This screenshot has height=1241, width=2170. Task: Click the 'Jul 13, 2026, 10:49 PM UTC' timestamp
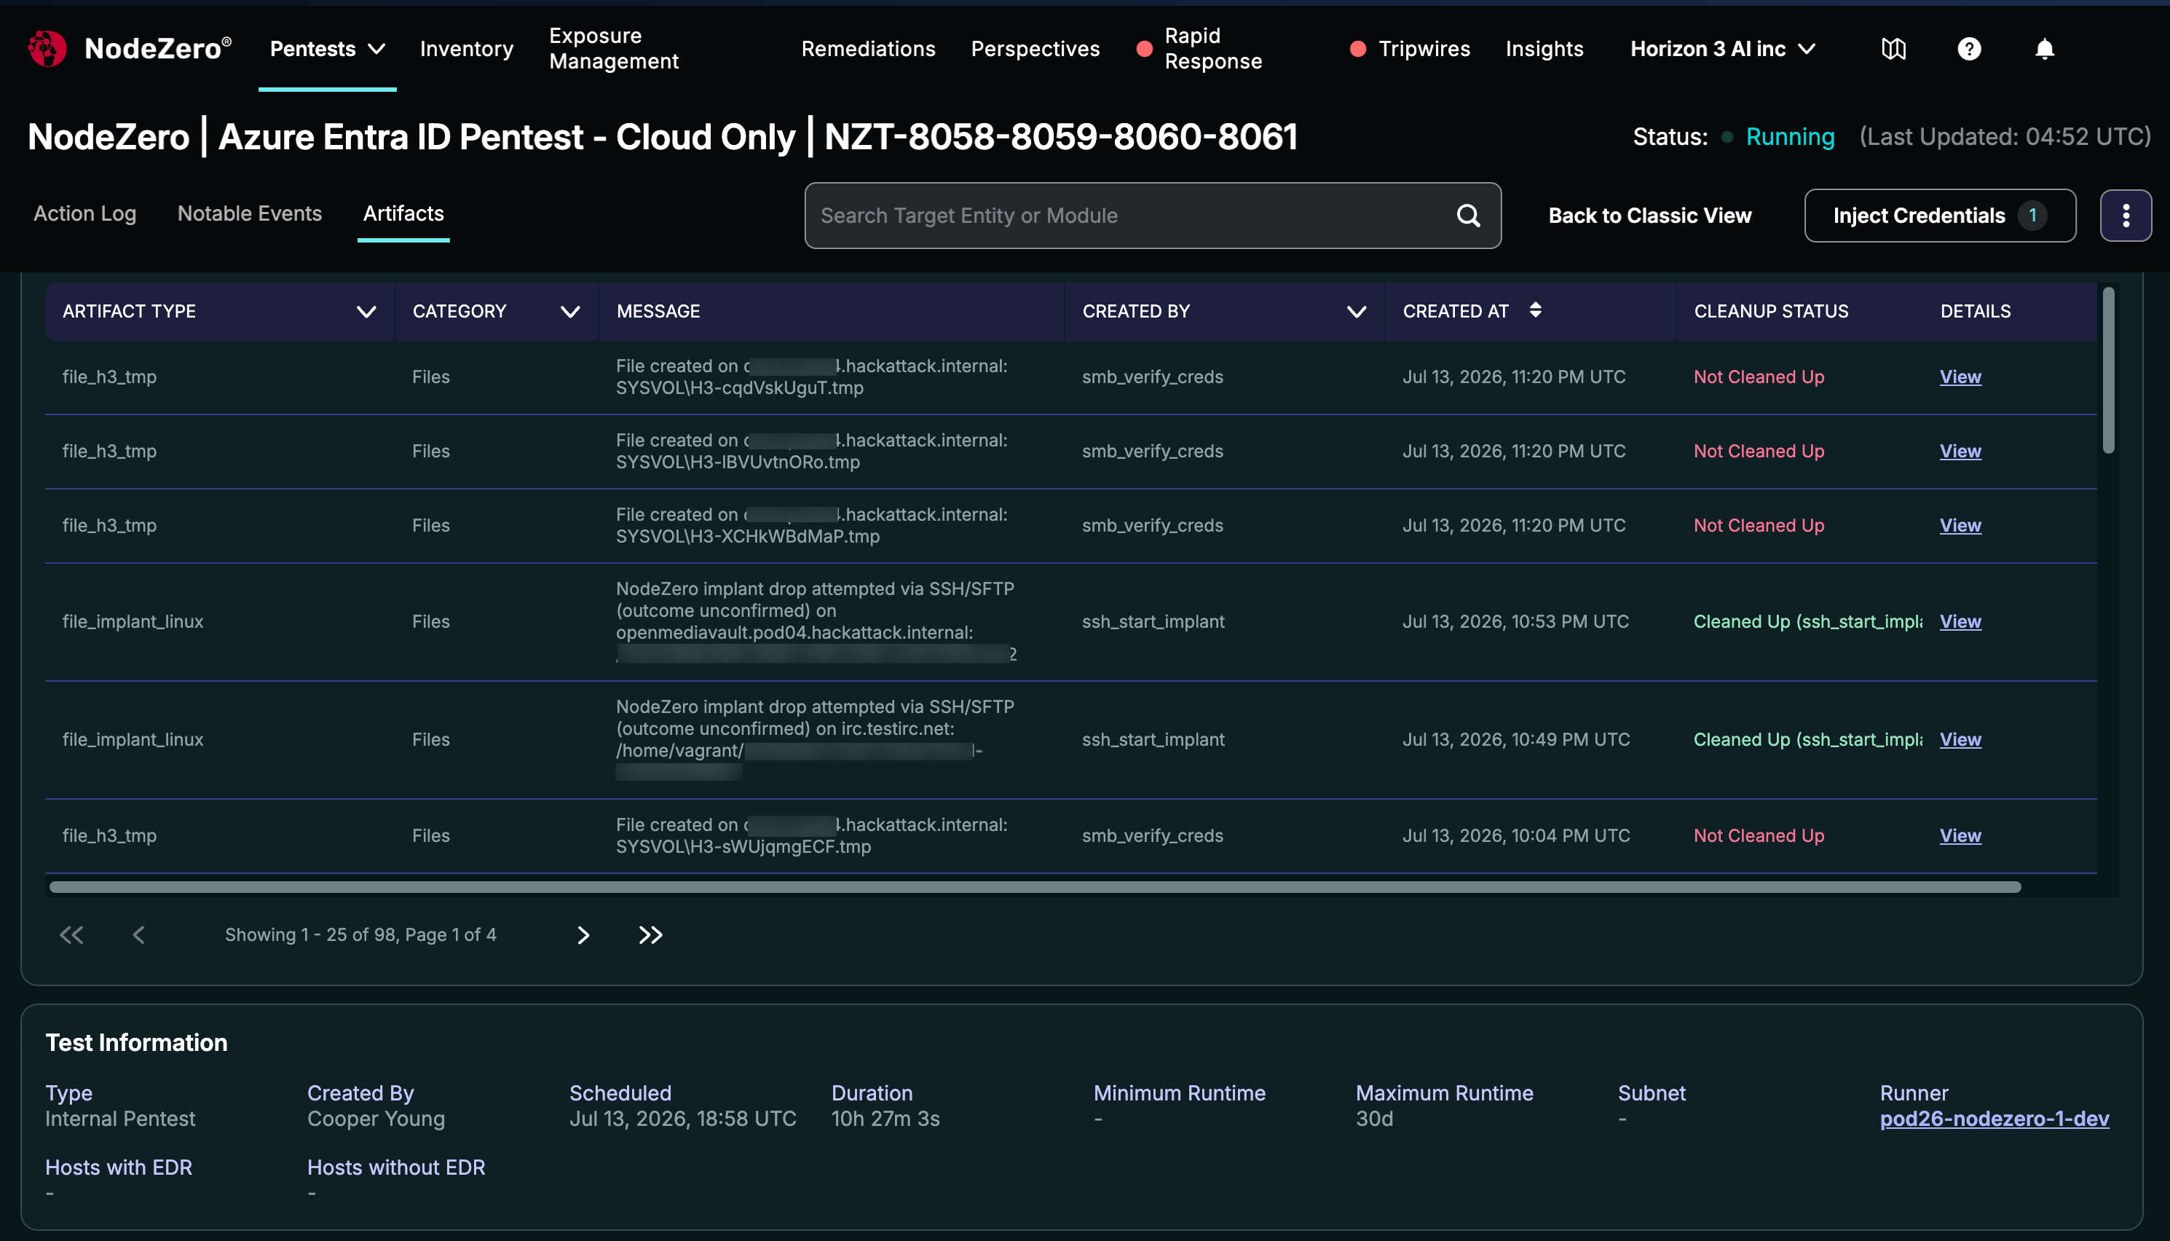tap(1515, 739)
